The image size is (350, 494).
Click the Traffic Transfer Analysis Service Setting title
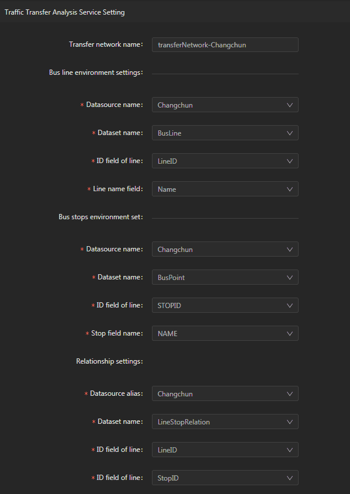pos(64,12)
